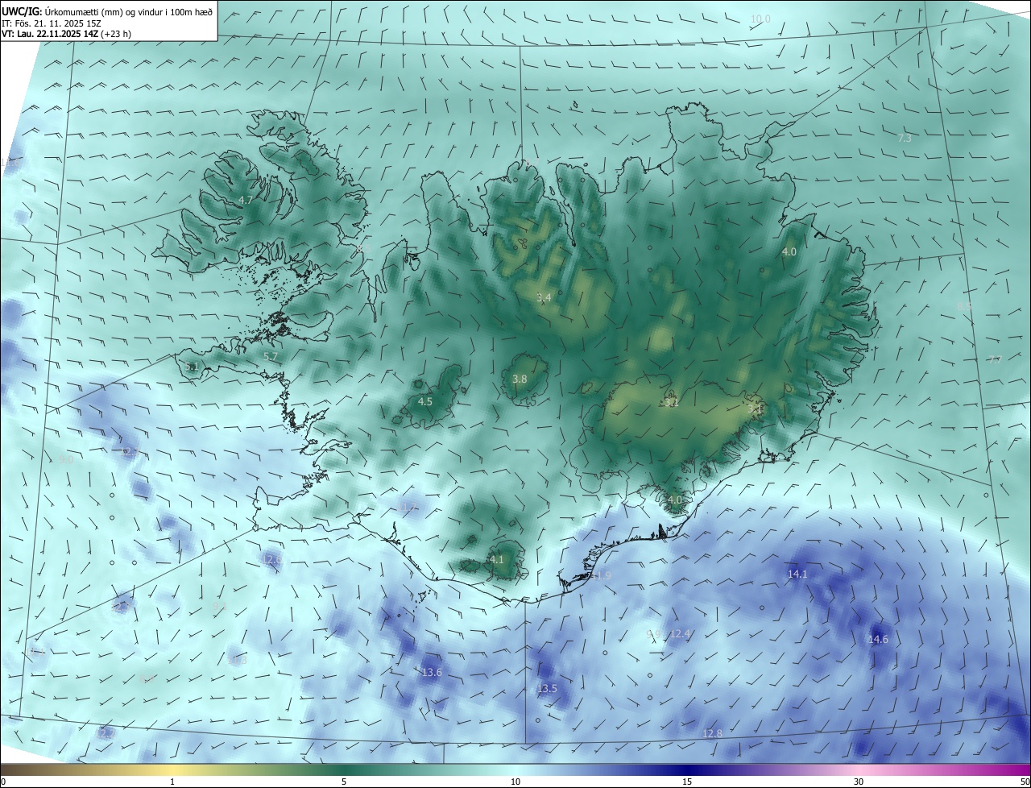Viewport: 1031px width, 788px height.
Task: Click the 13.5 precipitation value
Action: point(547,688)
